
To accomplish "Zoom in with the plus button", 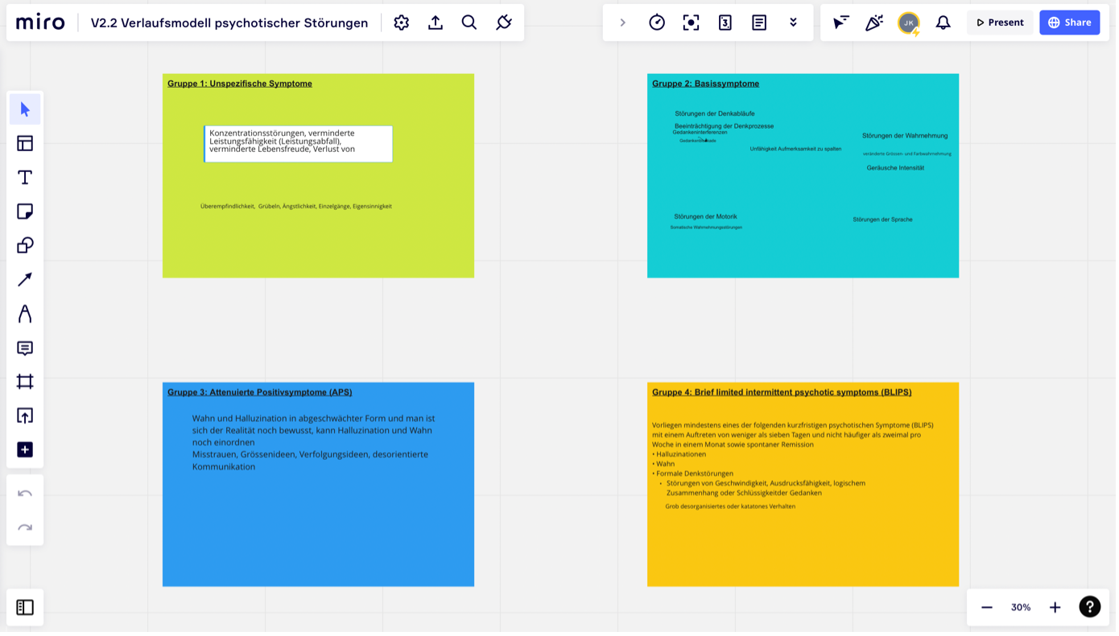I will [x=1055, y=607].
